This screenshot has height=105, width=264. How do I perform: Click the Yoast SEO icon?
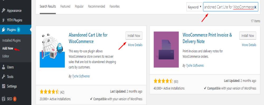coord(4,99)
